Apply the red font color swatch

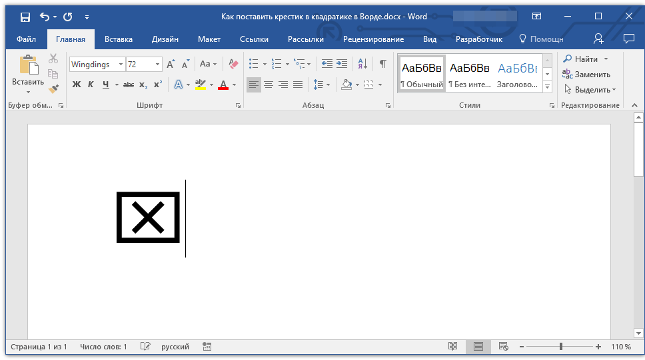click(x=223, y=85)
